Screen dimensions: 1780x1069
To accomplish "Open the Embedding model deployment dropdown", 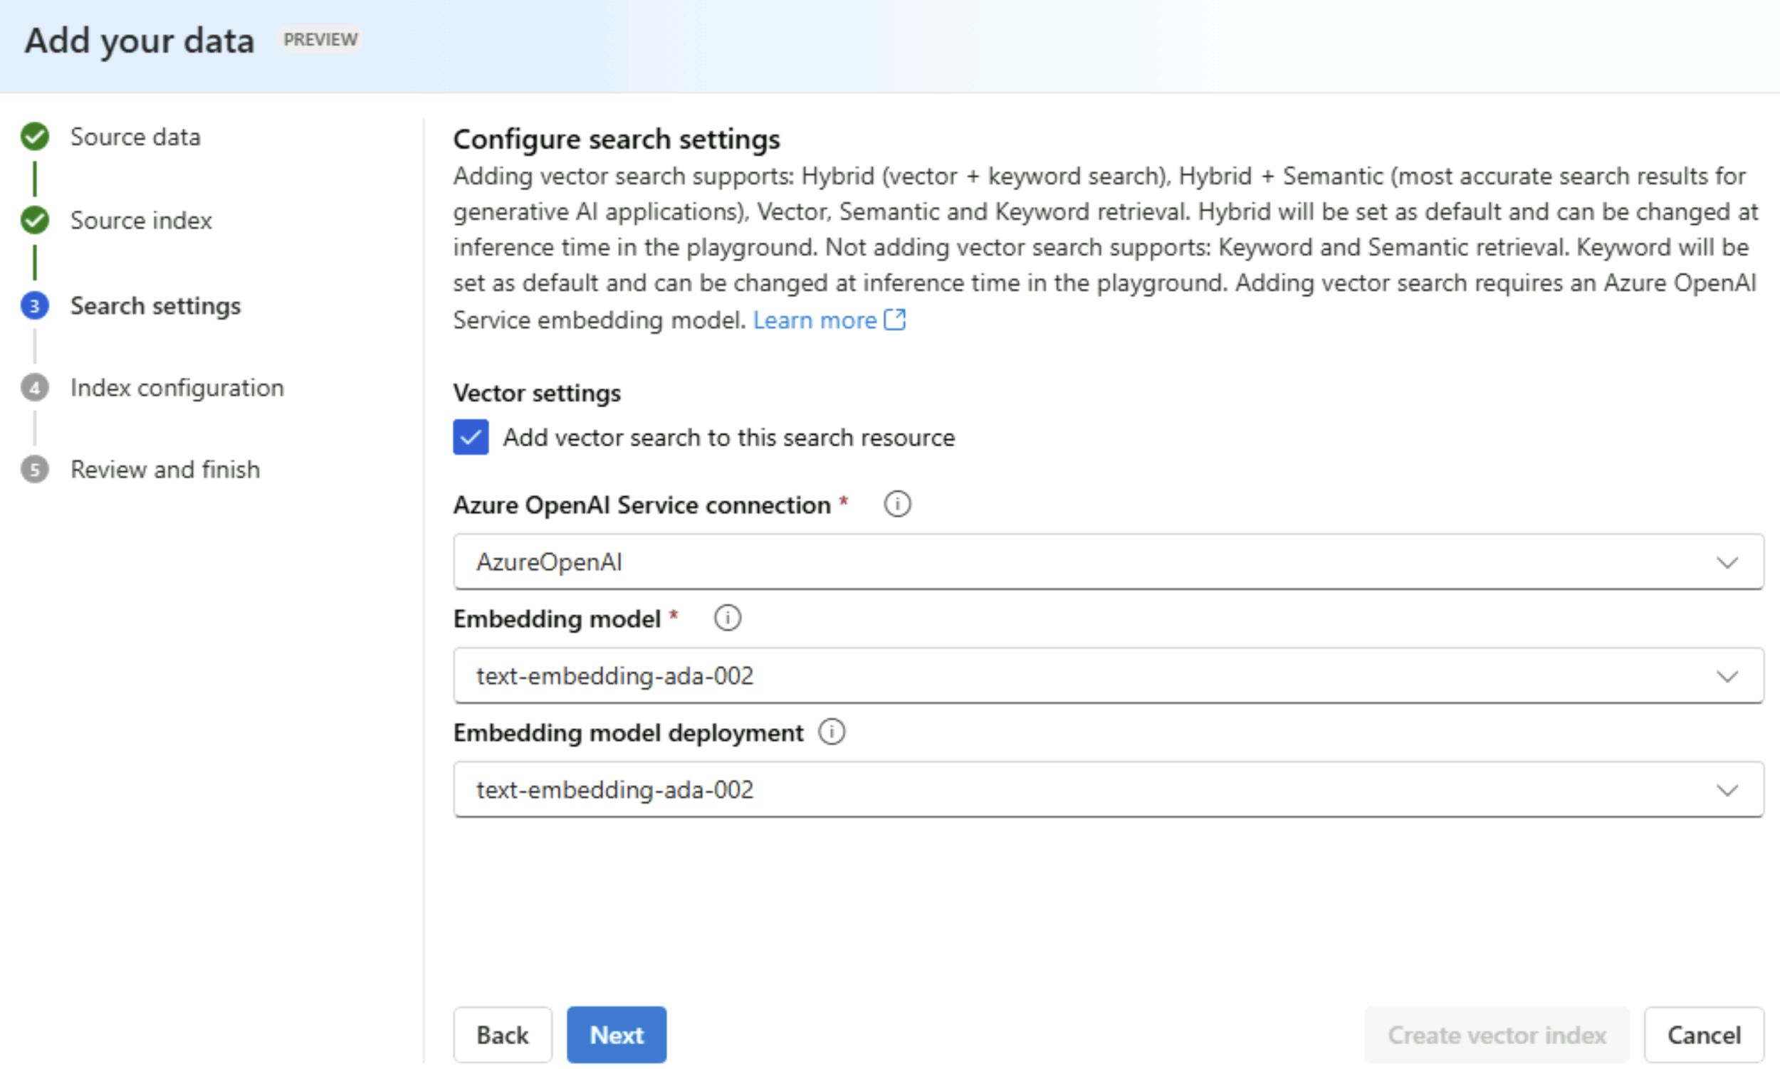I will (x=1109, y=789).
